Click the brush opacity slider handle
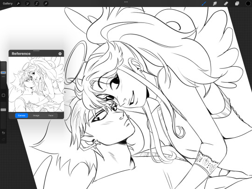Screen dimensions: 252x189 (x=3, y=110)
